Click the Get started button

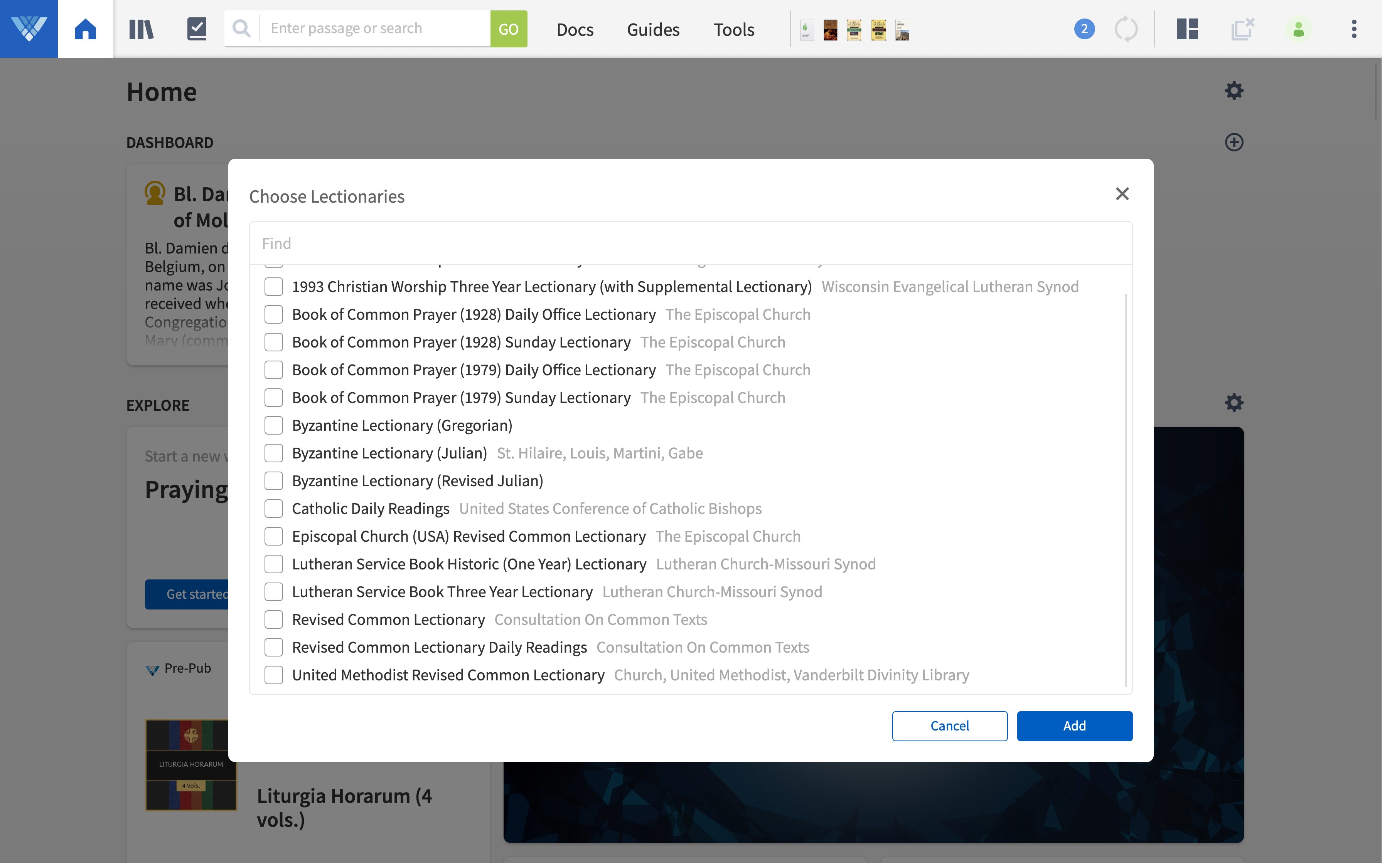[187, 594]
